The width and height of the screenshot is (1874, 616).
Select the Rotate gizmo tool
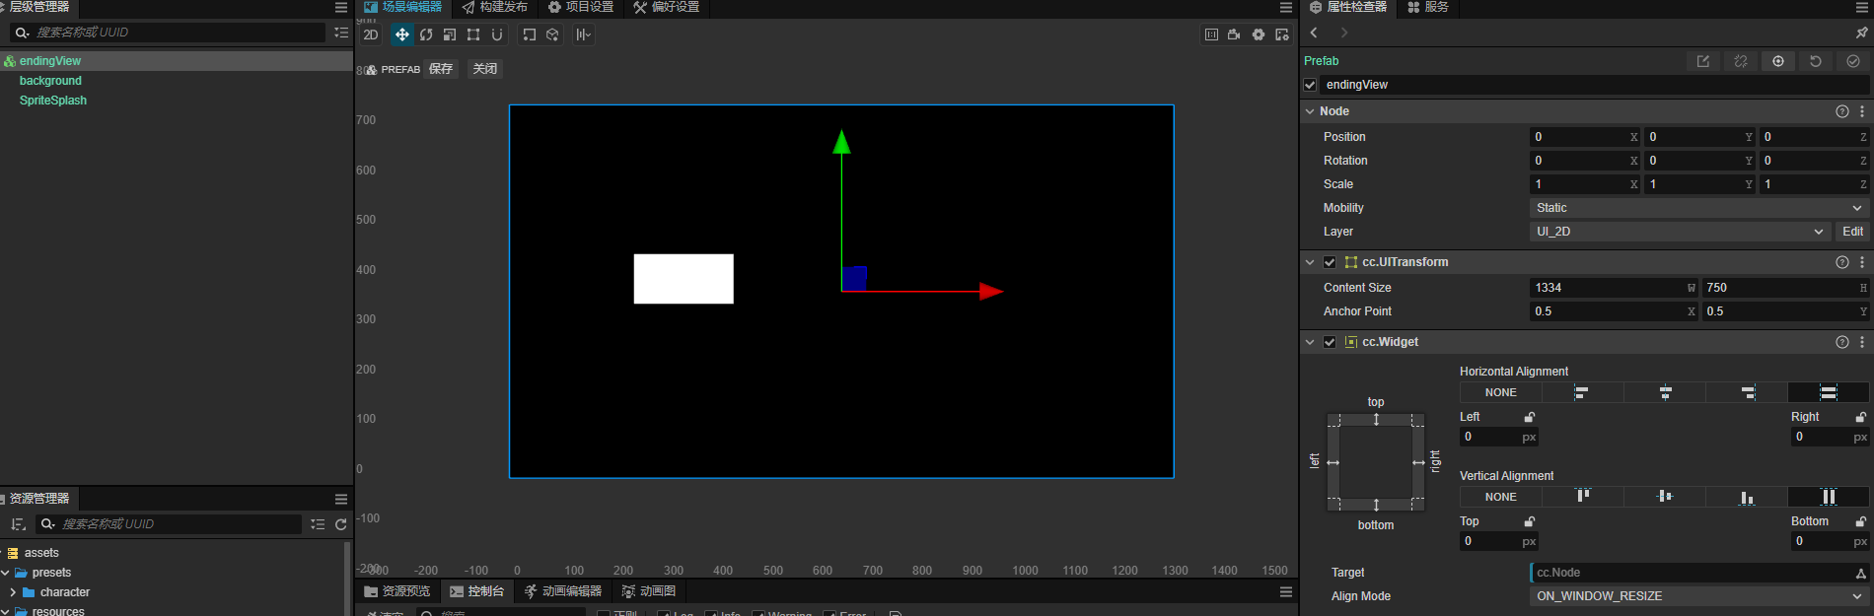(x=426, y=34)
